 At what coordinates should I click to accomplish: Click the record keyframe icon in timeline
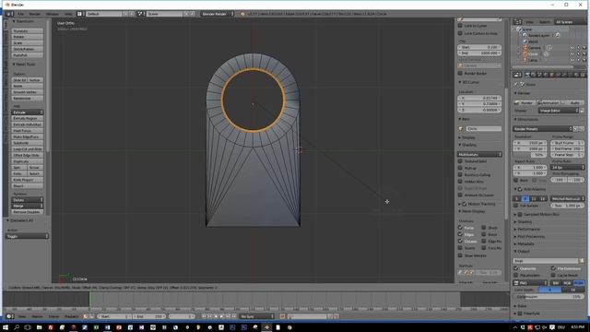pos(282,316)
